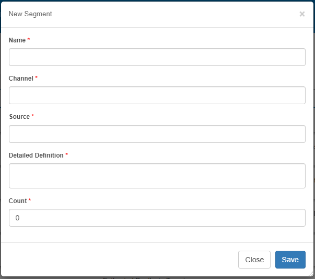The image size is (315, 279).
Task: Click the Close button
Action: click(254, 260)
